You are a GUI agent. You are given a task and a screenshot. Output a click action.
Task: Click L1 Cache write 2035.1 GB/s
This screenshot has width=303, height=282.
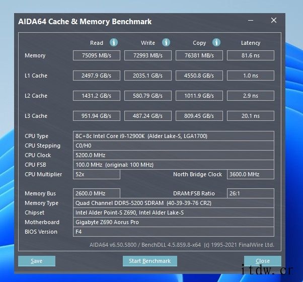[148, 76]
